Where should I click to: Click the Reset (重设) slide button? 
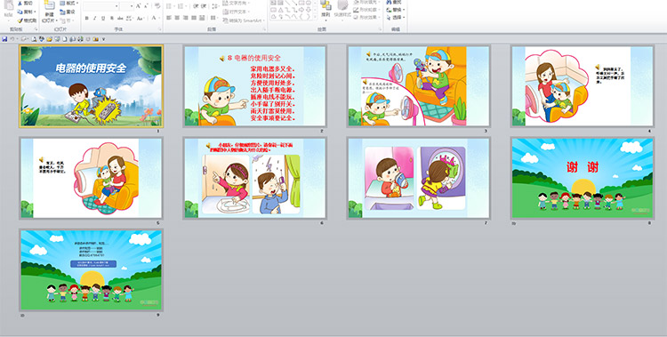[68, 12]
